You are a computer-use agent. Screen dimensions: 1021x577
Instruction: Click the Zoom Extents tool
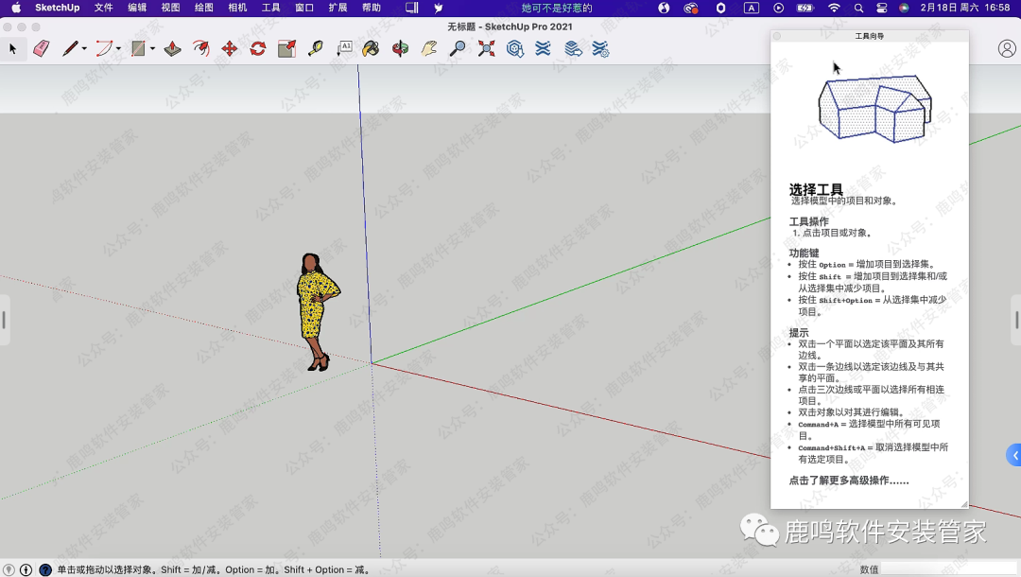pos(486,48)
